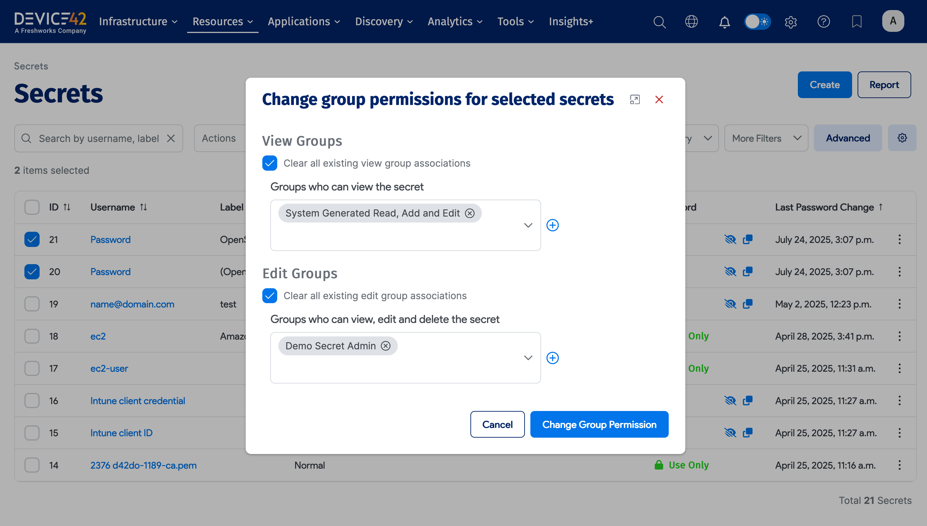
Task: Remove the System Generated Read, Add and Edit chip
Action: (x=470, y=213)
